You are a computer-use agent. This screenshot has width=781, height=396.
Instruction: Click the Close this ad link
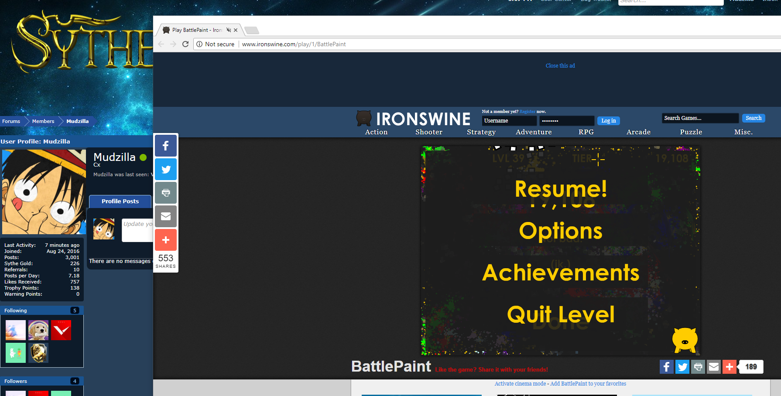click(560, 66)
